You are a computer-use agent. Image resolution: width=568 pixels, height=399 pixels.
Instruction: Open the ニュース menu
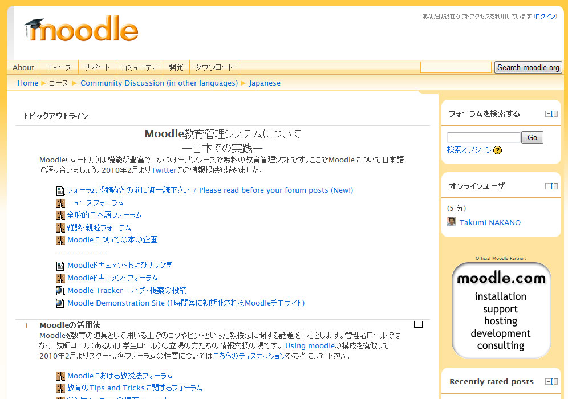tap(59, 67)
